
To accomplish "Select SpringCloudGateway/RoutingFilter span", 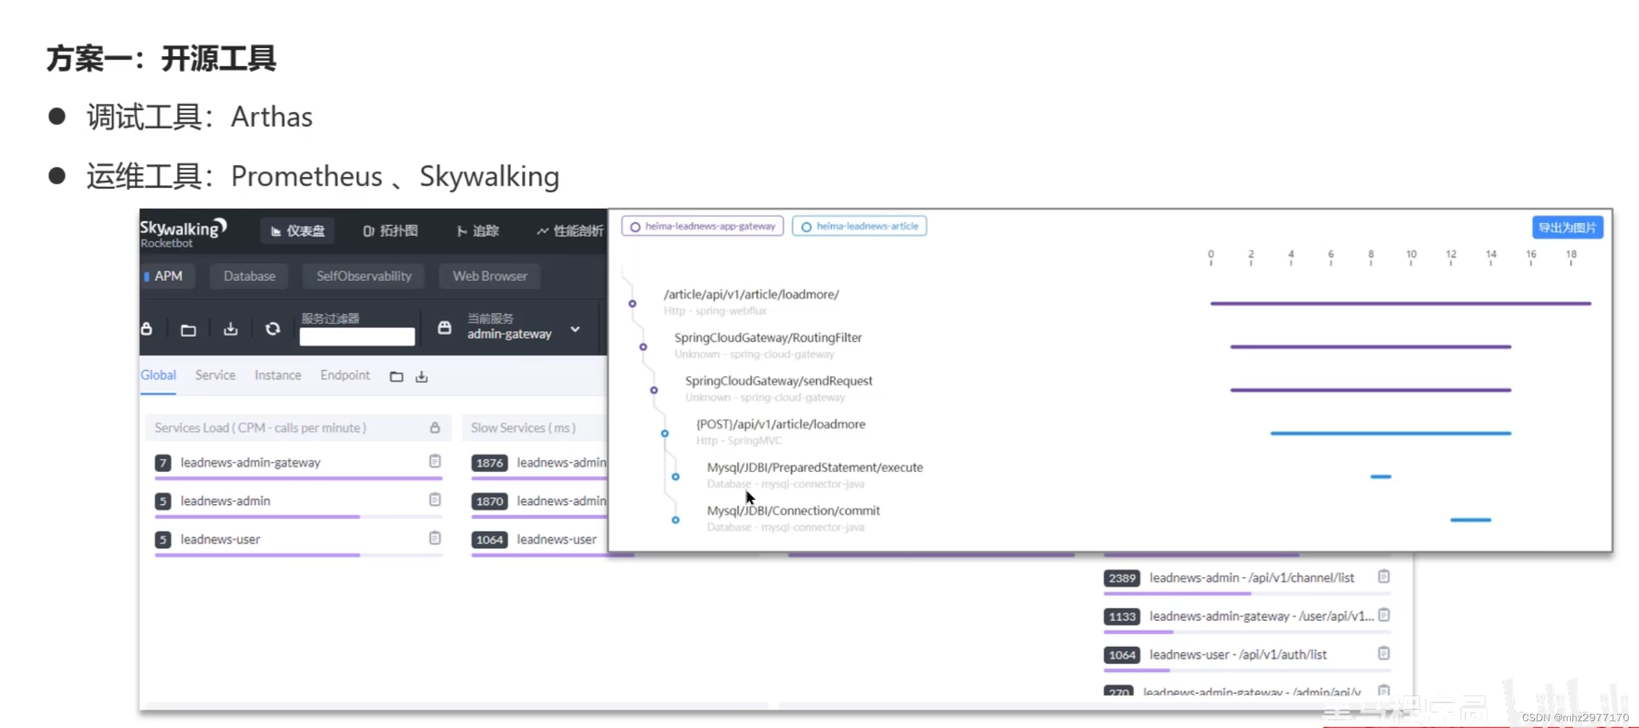I will pos(768,338).
